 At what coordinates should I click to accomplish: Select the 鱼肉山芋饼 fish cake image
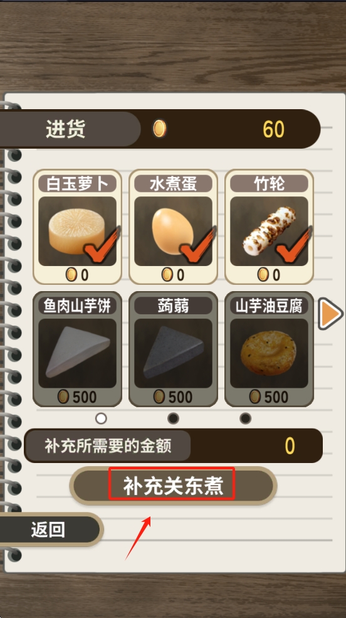(x=78, y=353)
